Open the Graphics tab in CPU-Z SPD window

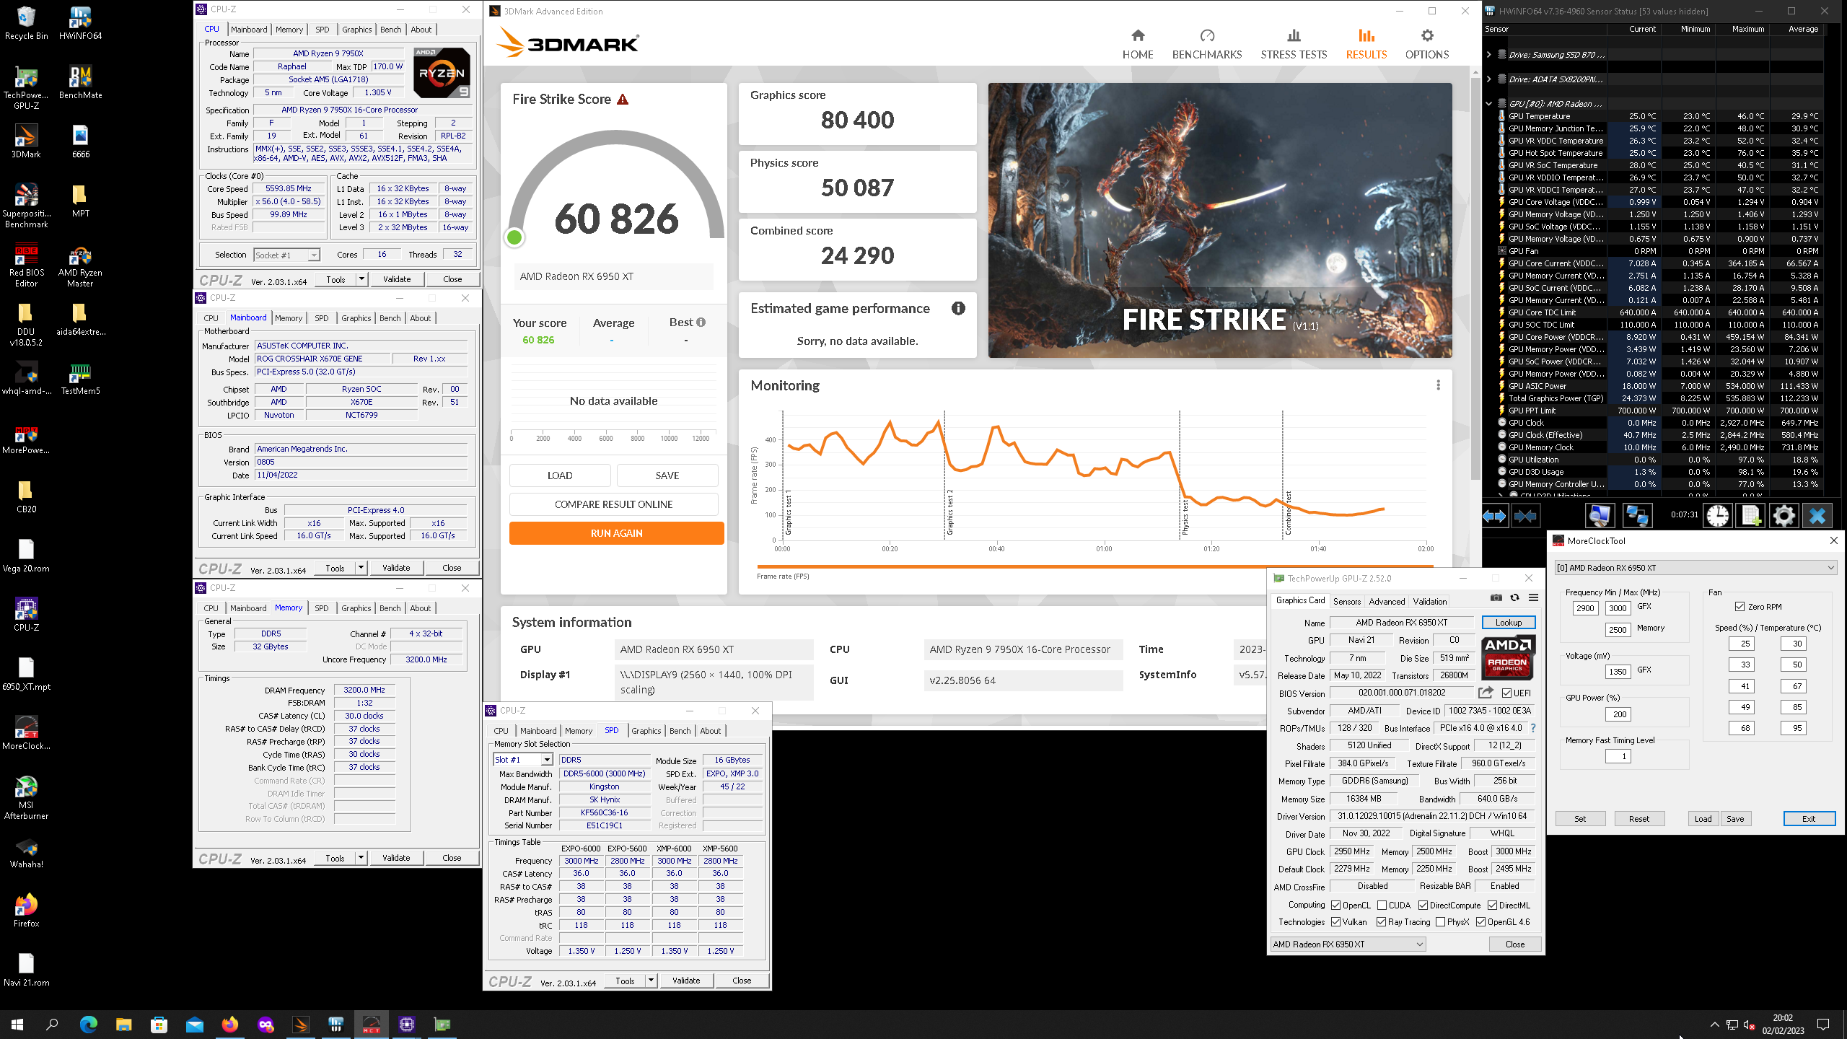tap(646, 730)
